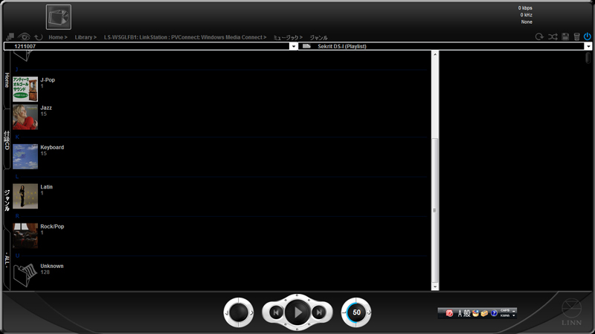The width and height of the screenshot is (595, 334).
Task: Open the 1211007 room dropdown arrow
Action: (293, 46)
